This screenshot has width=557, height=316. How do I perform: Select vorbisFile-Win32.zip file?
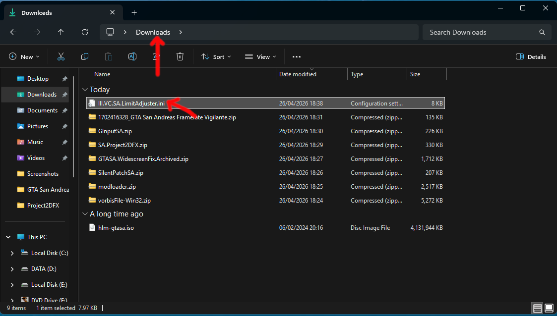pyautogui.click(x=266, y=201)
